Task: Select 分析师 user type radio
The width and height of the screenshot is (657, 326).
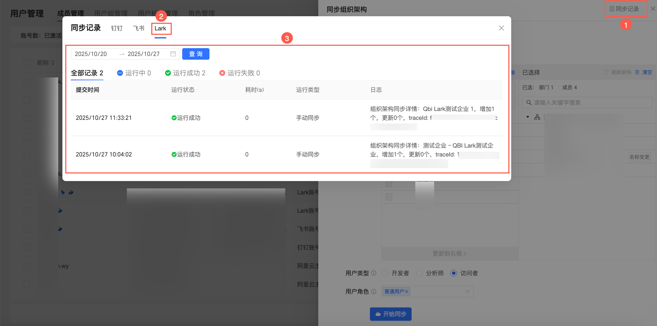Action: coord(419,273)
